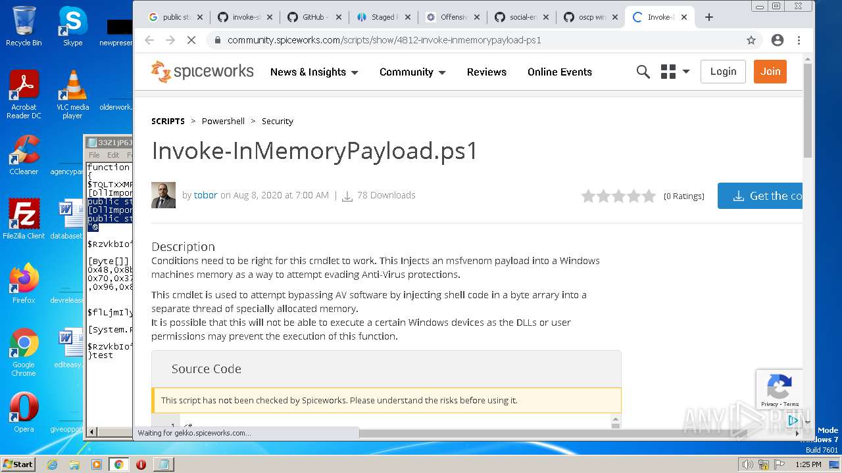
Task: Click the browser address bar URL
Action: coord(384,40)
